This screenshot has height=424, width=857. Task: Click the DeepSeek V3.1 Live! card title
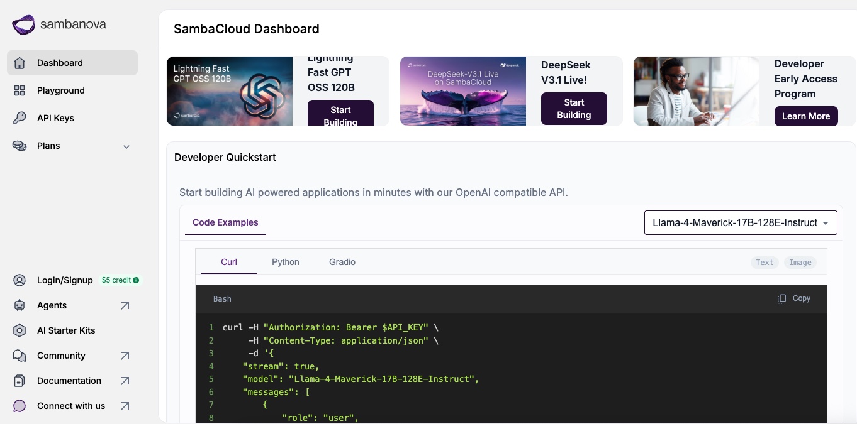pos(566,72)
